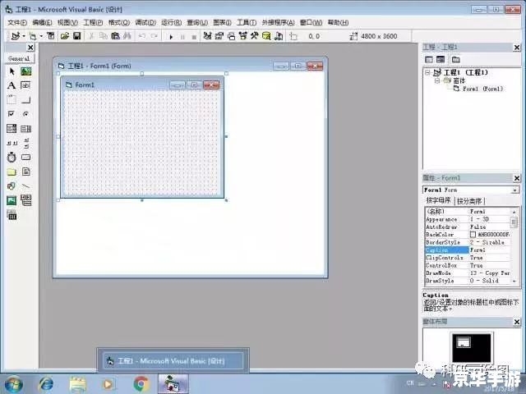526x394 pixels.
Task: Toggle Folders in the project explorer
Action: tap(455, 60)
